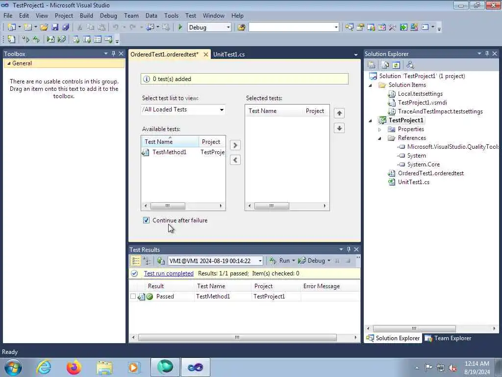Screen dimensions: 502x377
Task: Toggle the group-by view in Test Results
Action: point(147,261)
